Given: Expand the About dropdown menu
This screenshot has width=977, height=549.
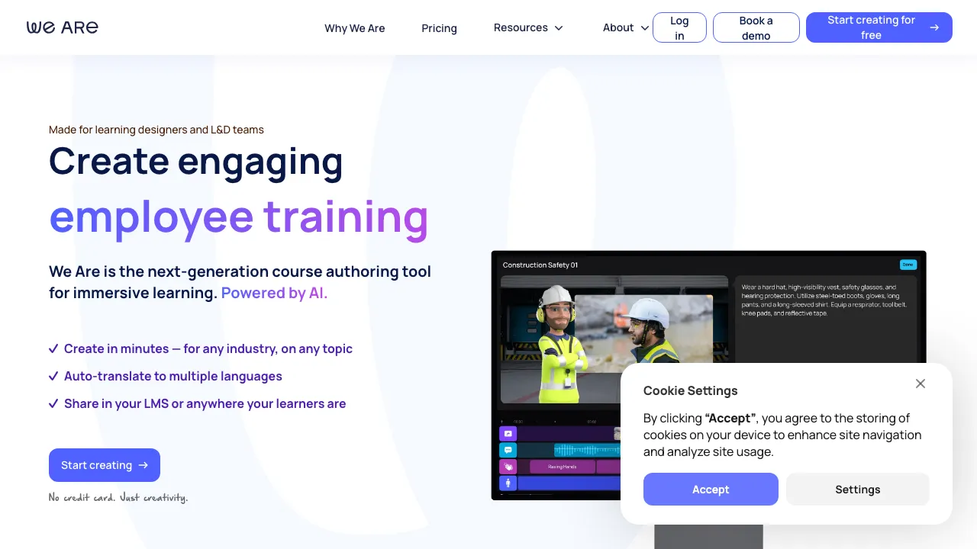Looking at the screenshot, I should pyautogui.click(x=625, y=27).
